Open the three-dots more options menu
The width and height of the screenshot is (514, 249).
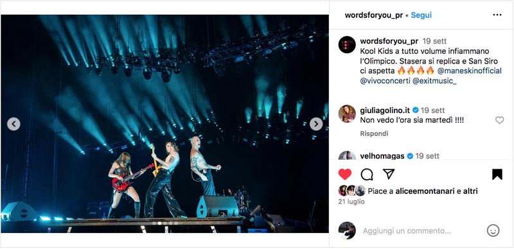click(497, 15)
